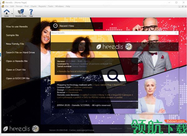Follow the Open Street Map link
The image size is (187, 136).
tap(102, 85)
